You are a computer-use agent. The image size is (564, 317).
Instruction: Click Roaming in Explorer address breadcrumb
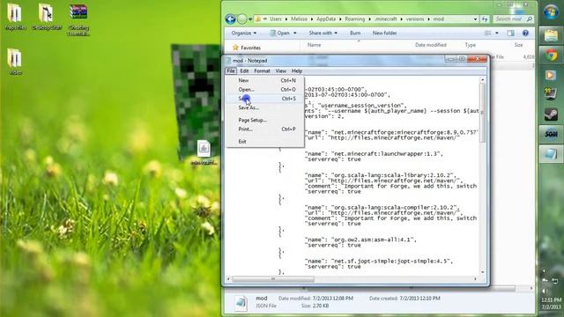354,19
